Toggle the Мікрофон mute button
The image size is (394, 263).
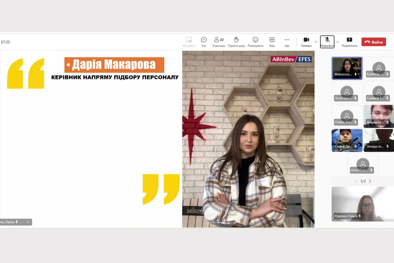coord(327,42)
